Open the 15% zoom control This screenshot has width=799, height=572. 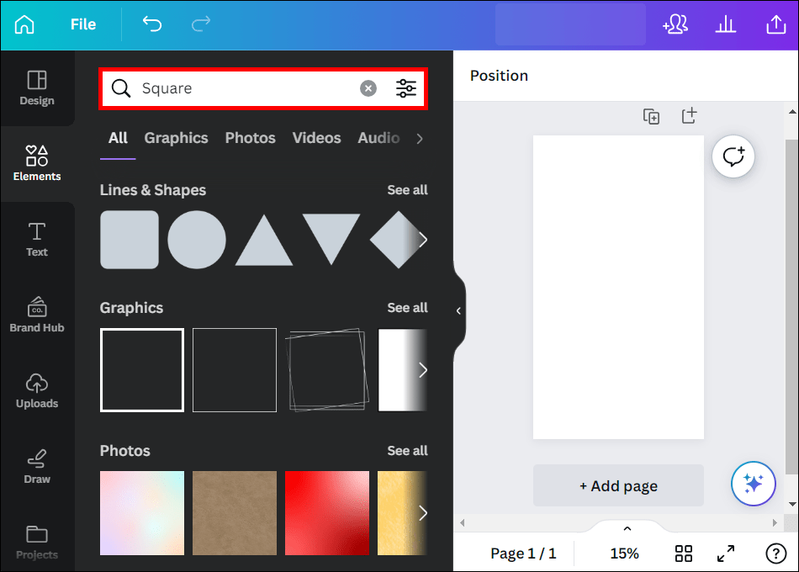click(624, 553)
